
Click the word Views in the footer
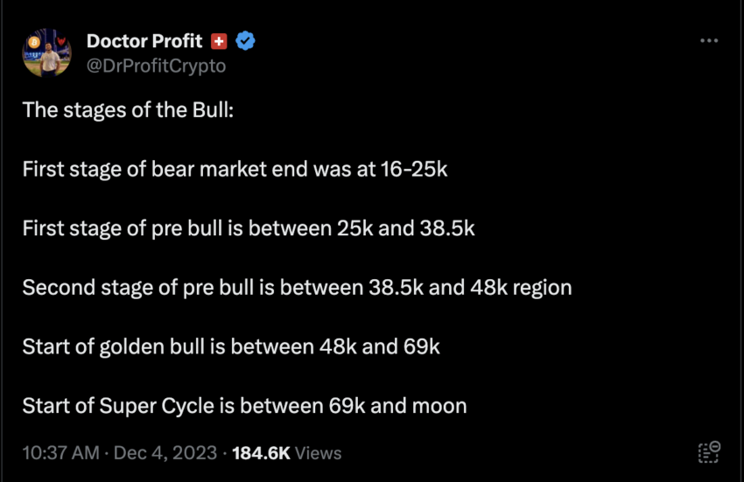pyautogui.click(x=319, y=452)
